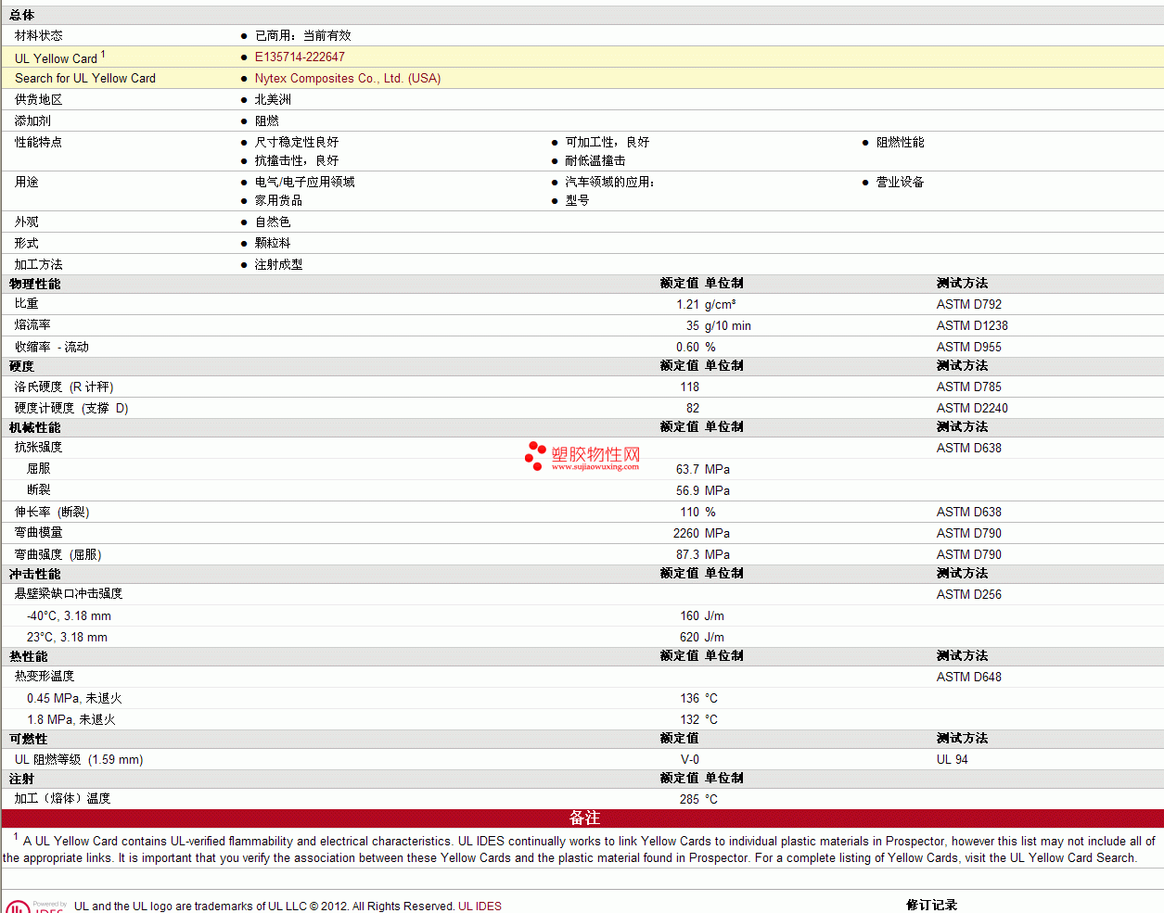1164x913 pixels.
Task: Select the 北美洲 region value
Action: click(273, 99)
